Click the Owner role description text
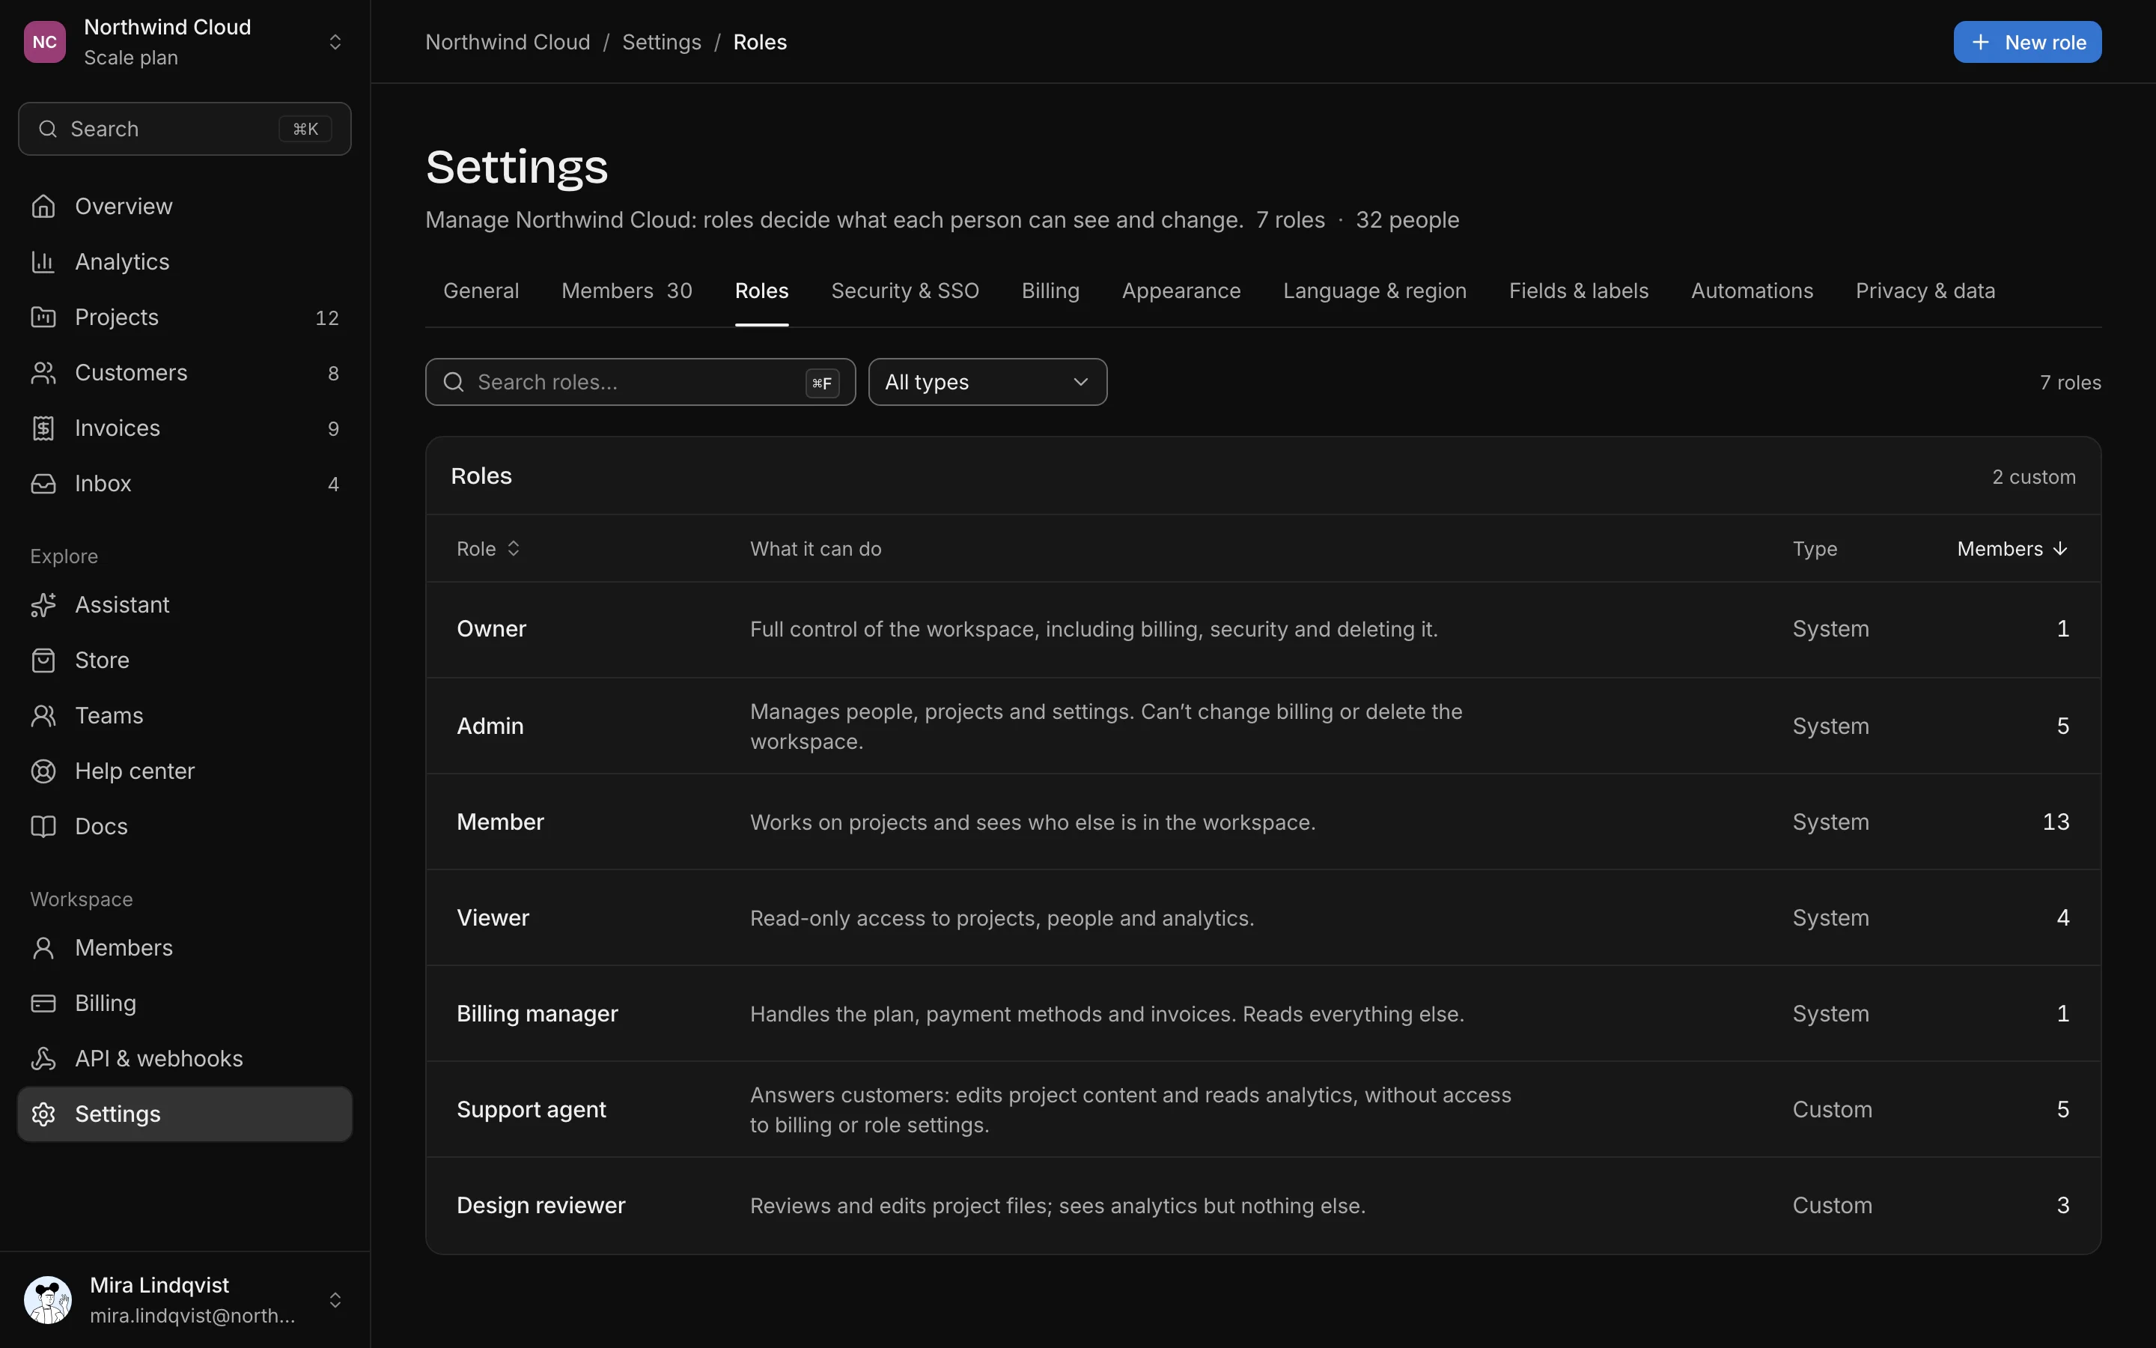The image size is (2156, 1348). [1093, 629]
